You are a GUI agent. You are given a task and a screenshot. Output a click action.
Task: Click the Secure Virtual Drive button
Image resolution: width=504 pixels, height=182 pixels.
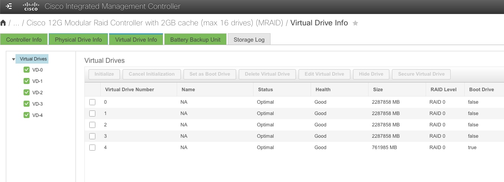(421, 74)
